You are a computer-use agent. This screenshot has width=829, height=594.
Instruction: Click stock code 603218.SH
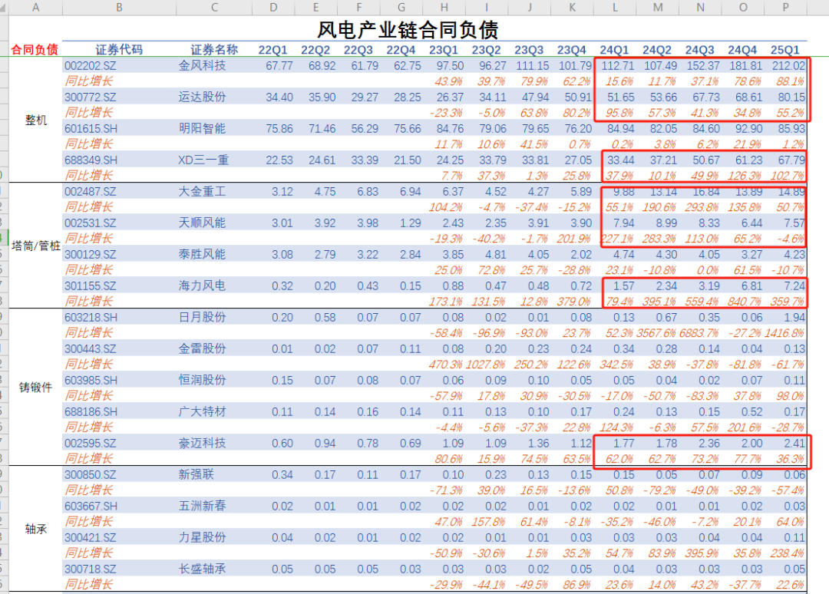pos(91,318)
